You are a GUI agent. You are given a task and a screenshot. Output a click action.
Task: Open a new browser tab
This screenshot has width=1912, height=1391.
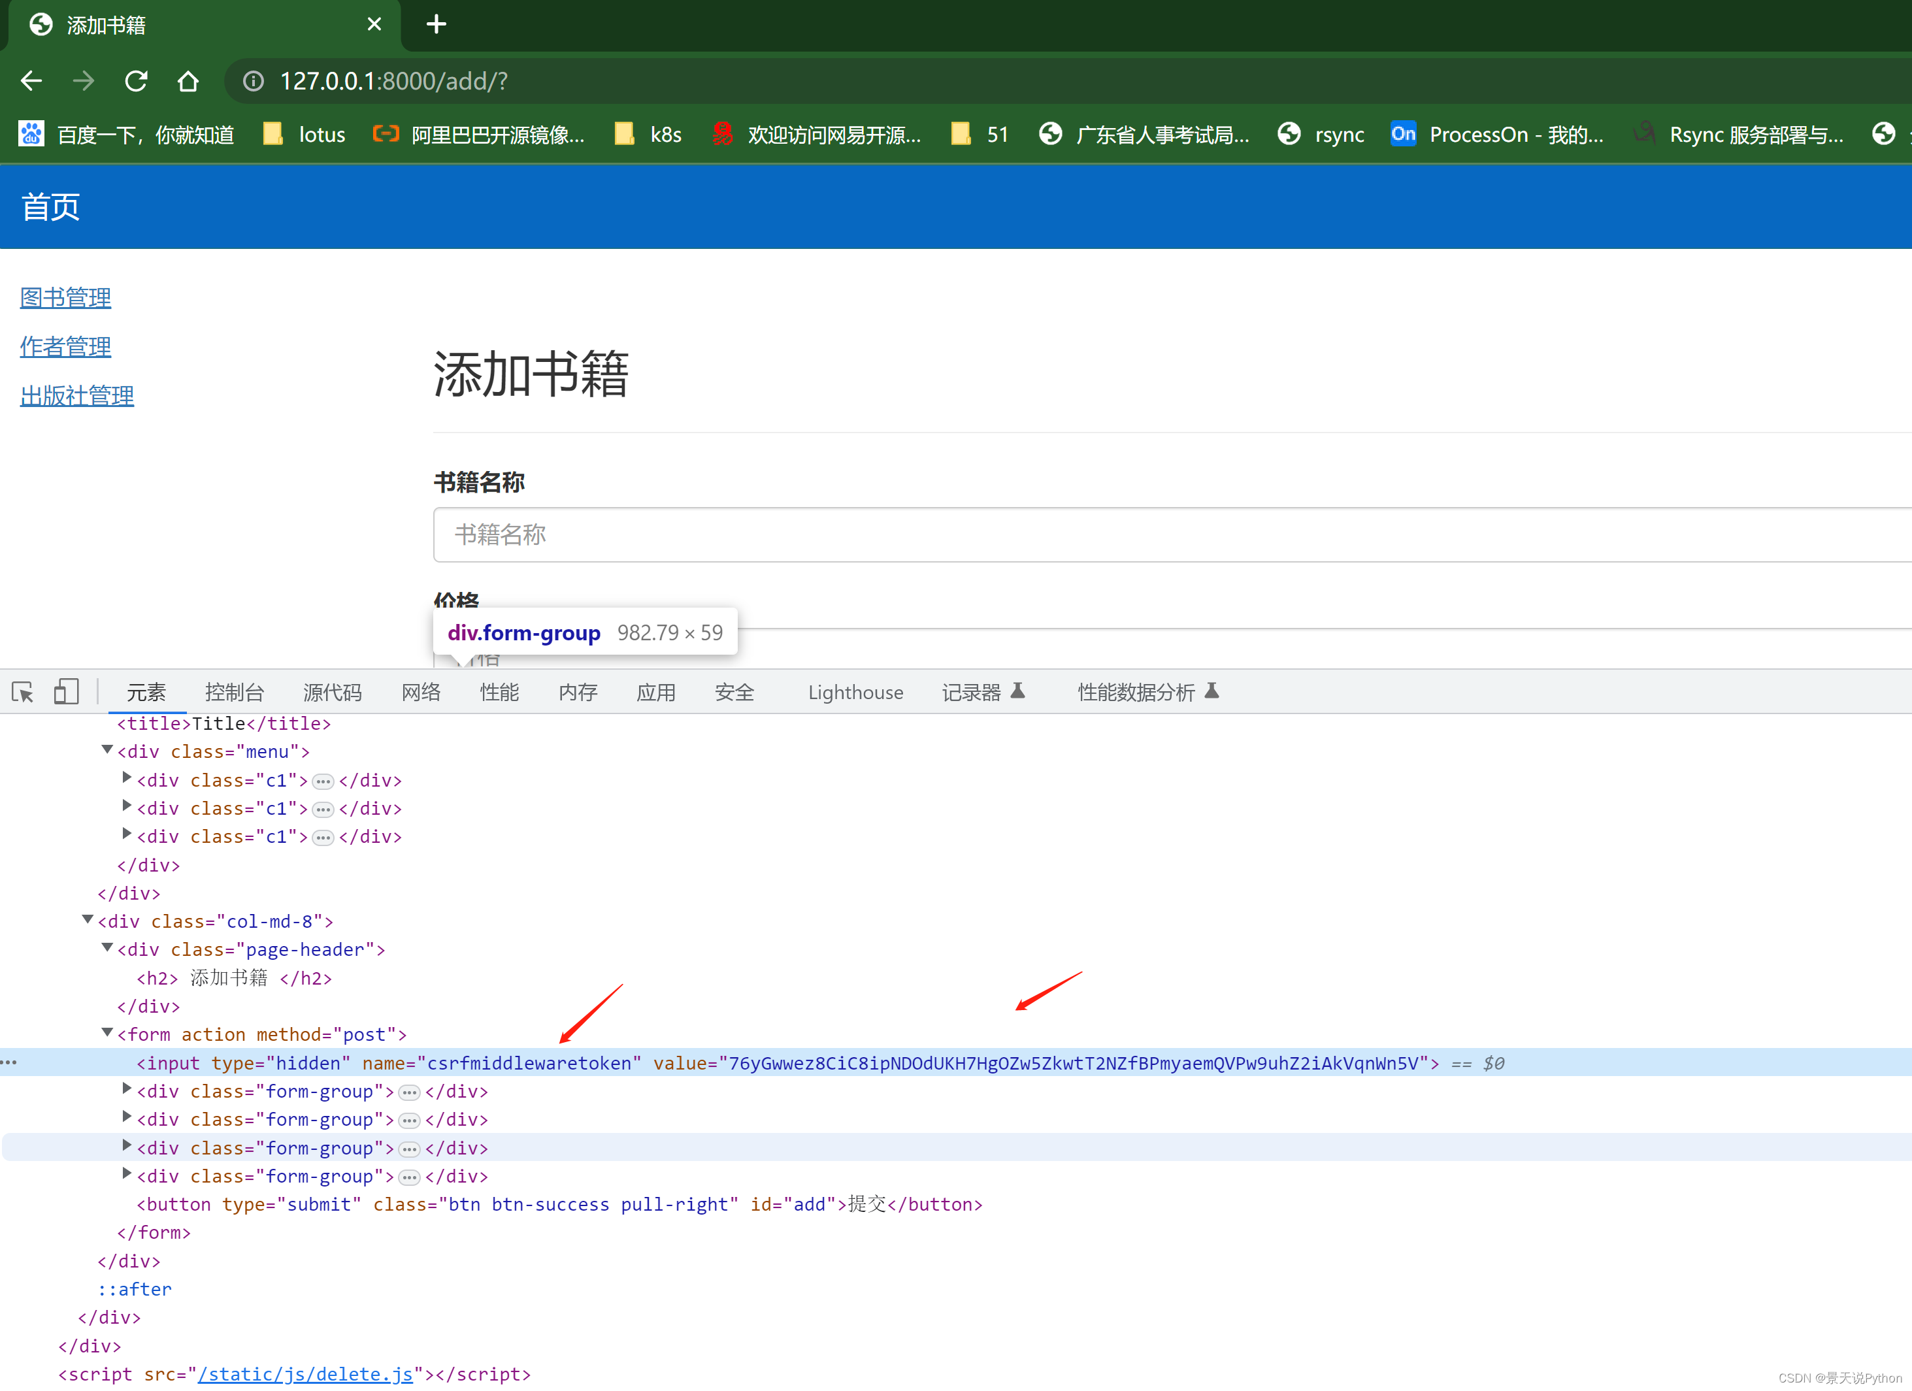tap(436, 24)
